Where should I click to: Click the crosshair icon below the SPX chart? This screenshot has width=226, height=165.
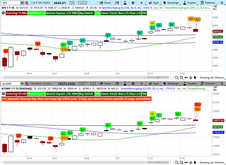pyautogui.click(x=190, y=78)
